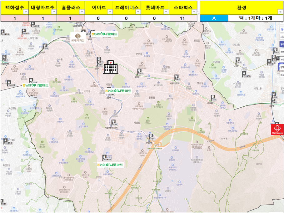
Task: Select the 청림동 district label
Action: coord(197,41)
